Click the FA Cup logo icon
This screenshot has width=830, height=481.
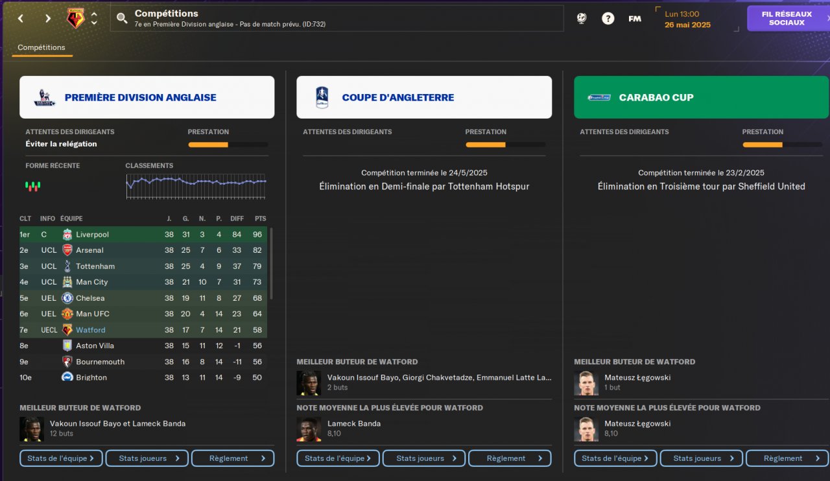tap(322, 97)
